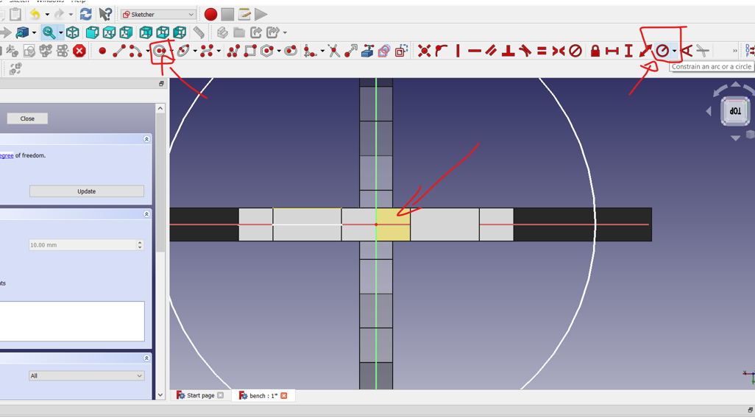Click the Fit All zoom magnifier icon
The width and height of the screenshot is (755, 418).
pos(49,32)
